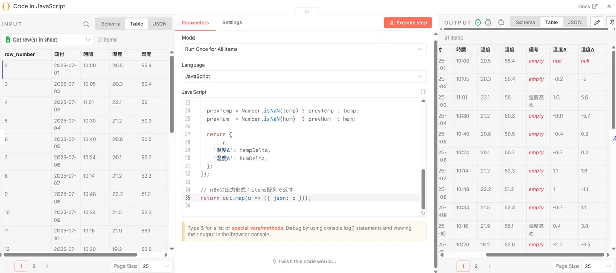
Task: Search output data with the magnifier icon
Action: click(501, 23)
